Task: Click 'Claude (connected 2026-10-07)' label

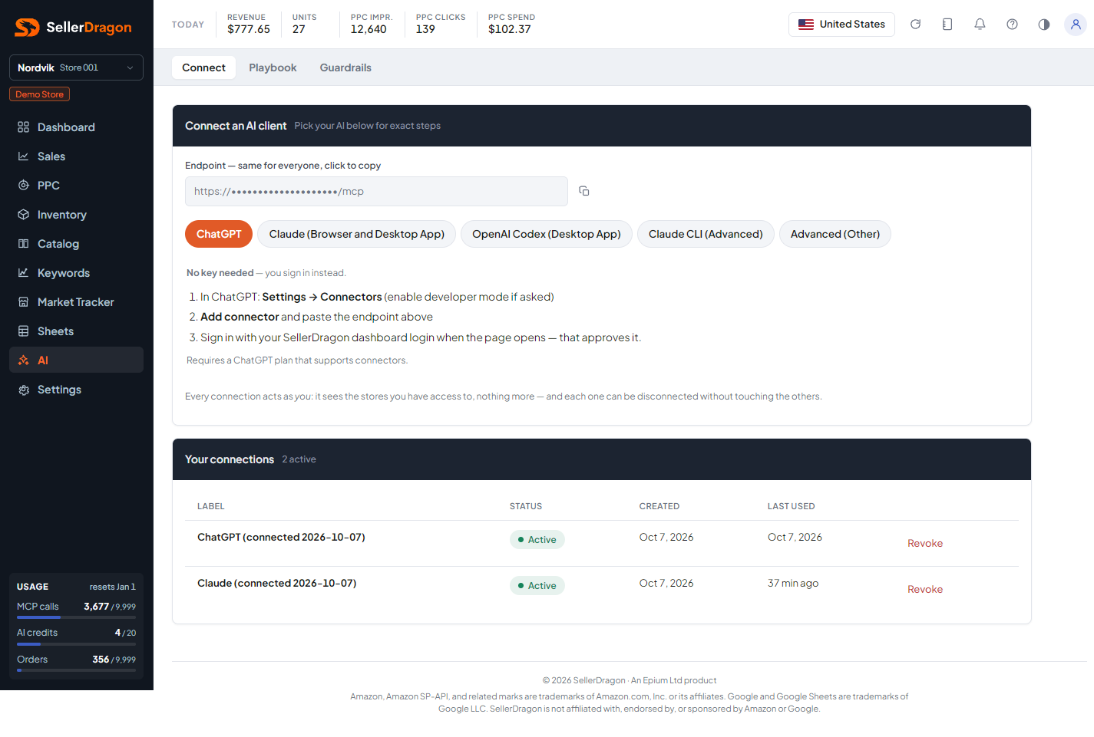Action: pyautogui.click(x=276, y=584)
